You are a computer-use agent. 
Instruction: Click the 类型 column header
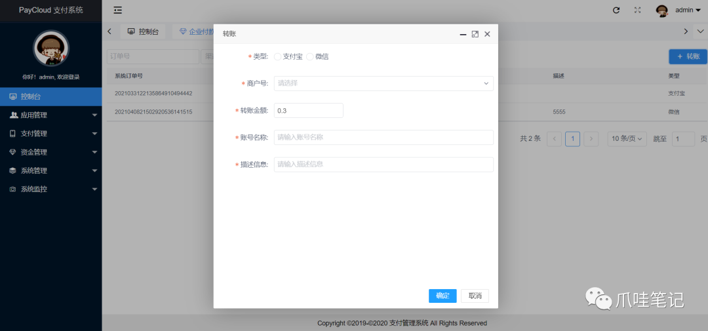674,76
